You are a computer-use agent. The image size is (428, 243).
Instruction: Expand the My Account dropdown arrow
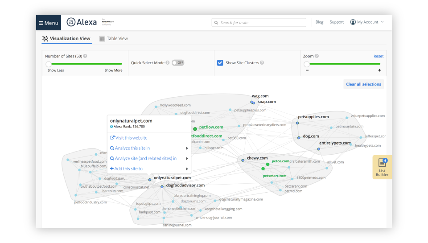[x=383, y=22]
